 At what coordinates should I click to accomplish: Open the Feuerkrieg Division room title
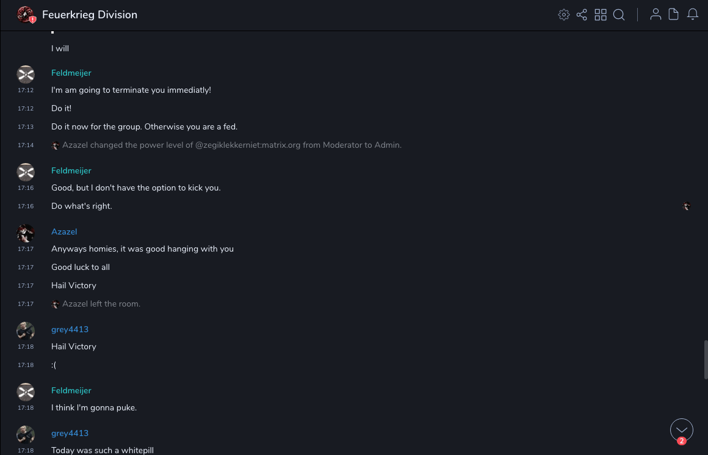[90, 15]
